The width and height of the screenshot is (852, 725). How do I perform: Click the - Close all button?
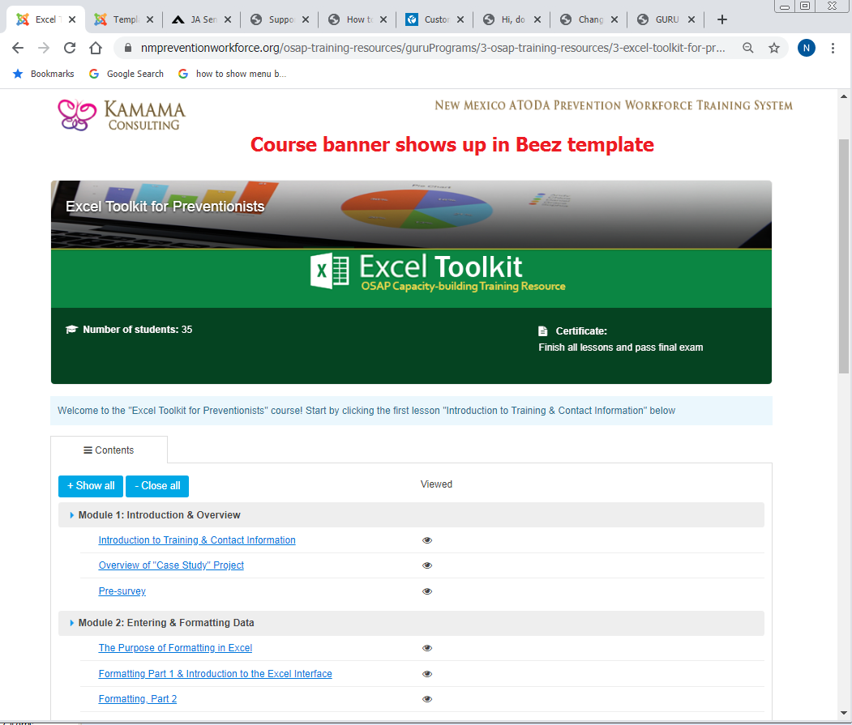point(157,485)
